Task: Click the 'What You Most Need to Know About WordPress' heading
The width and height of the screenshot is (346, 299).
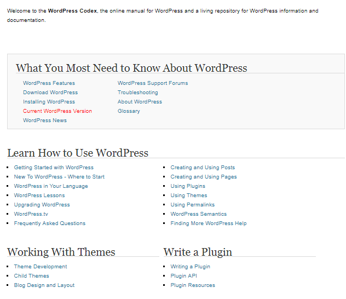Action: 131,68
